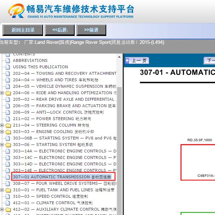Select 204-05 VEHICLE DYNAMIC SUSPENSION entry
Viewport: 215px width, 215px height.
65,86
